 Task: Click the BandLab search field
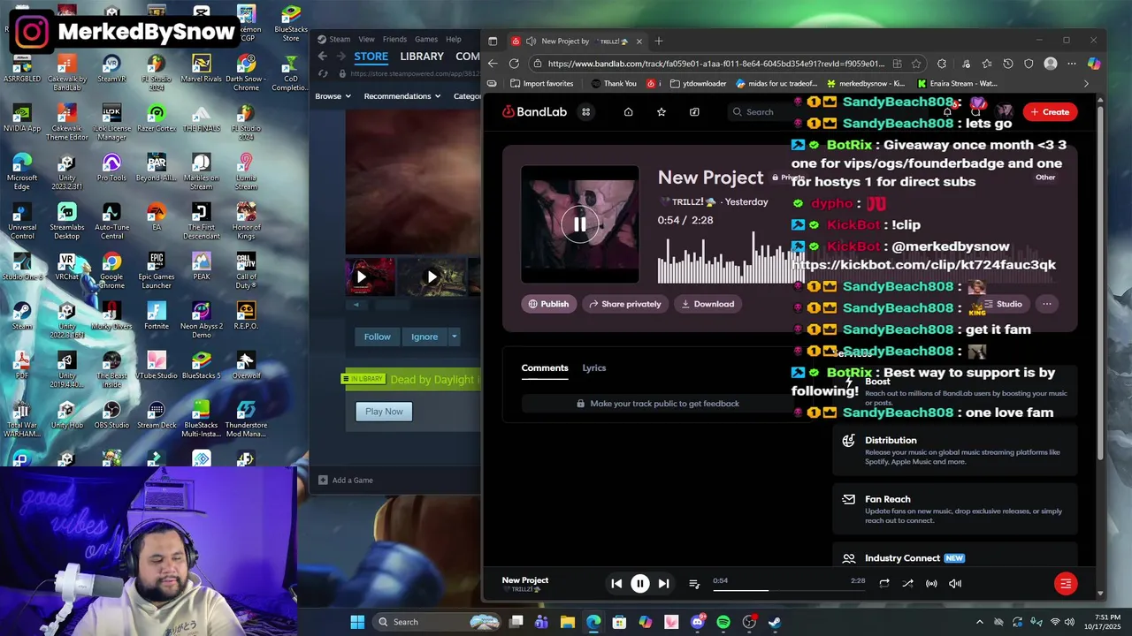[761, 112]
